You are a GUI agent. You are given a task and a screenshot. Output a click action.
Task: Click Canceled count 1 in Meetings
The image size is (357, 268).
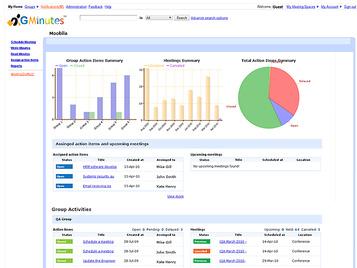(x=319, y=229)
